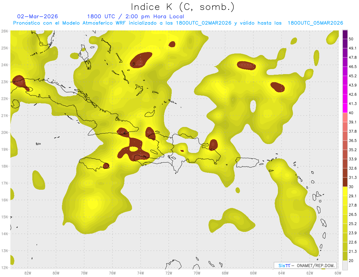Click longitude axis label '66W'
Image resolution: width=359 pixels, height=277 pixels.
tap(253, 273)
